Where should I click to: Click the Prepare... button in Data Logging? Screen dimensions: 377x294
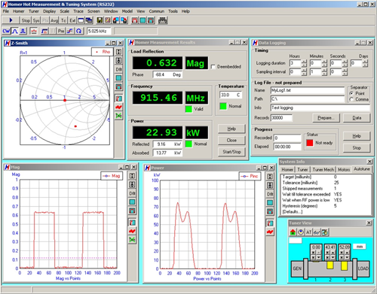[326, 118]
